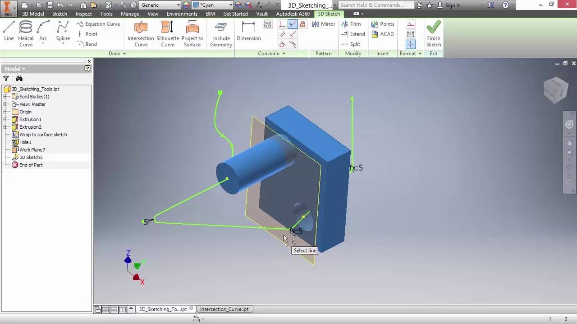Switch to the Environments tab
577x324 pixels.
(182, 14)
